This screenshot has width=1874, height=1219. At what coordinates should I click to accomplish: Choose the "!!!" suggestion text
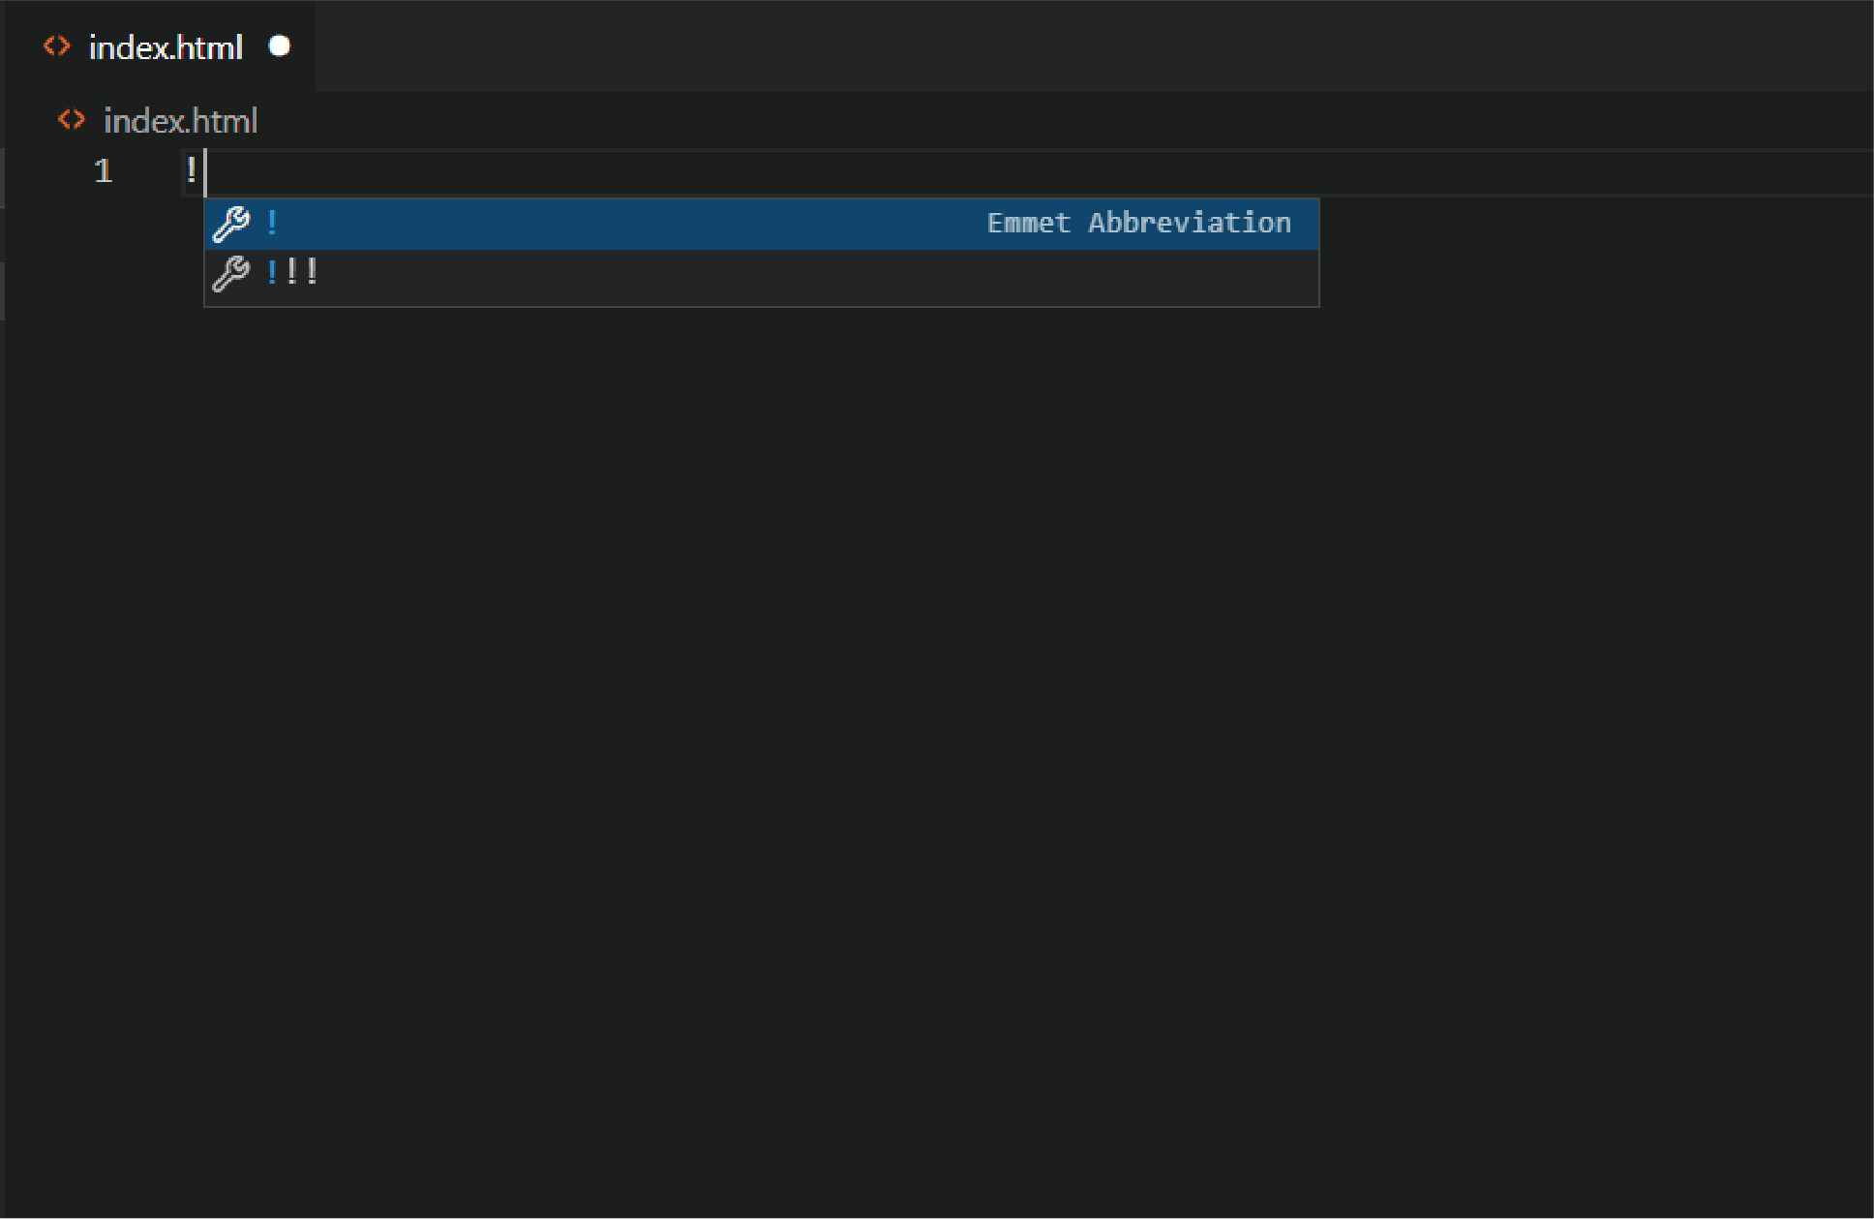click(x=291, y=273)
